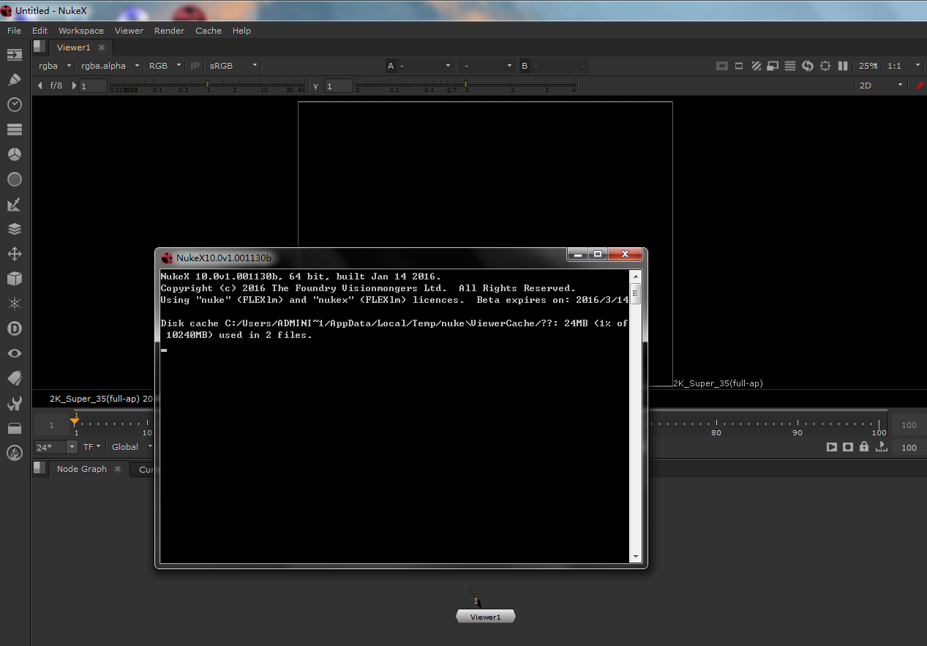The width and height of the screenshot is (927, 646).
Task: Open the wipe mode dropdown between A and B
Action: coord(488,66)
